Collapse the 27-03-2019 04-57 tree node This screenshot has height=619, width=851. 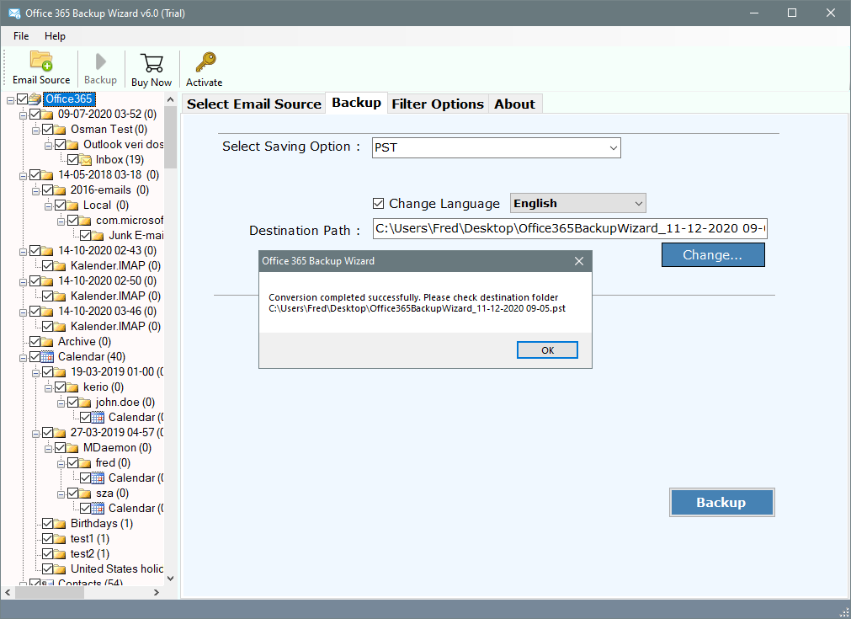point(35,434)
